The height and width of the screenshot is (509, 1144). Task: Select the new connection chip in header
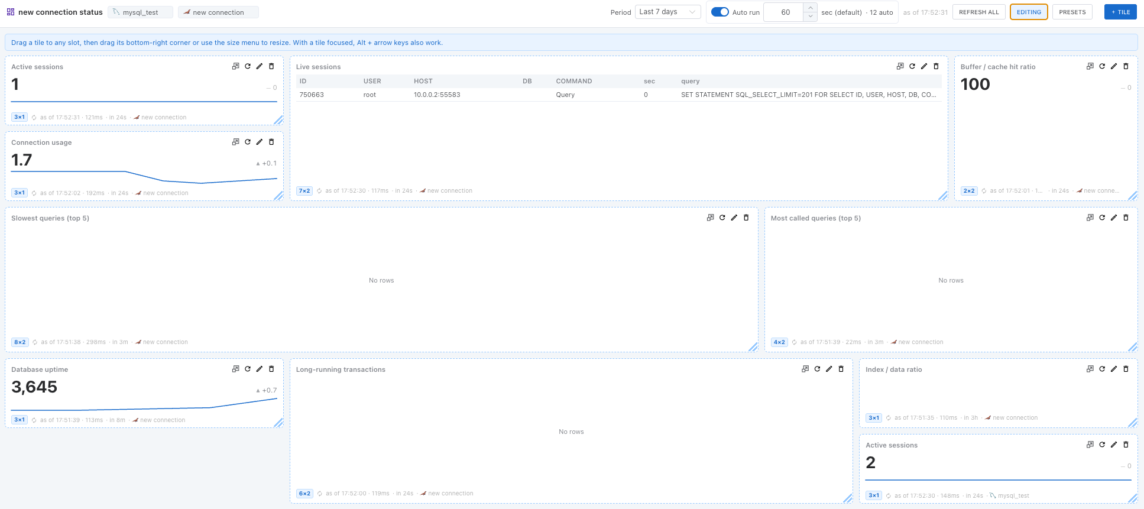click(x=218, y=12)
